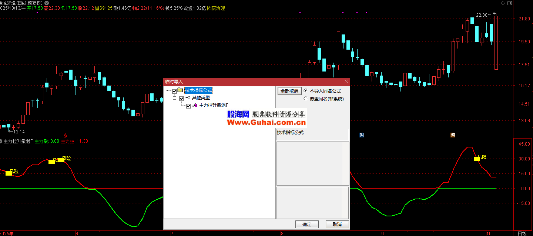Image resolution: width=533 pixels, height=236 pixels.
Task: Collapse the 其他类型 tree branch
Action: 175,98
